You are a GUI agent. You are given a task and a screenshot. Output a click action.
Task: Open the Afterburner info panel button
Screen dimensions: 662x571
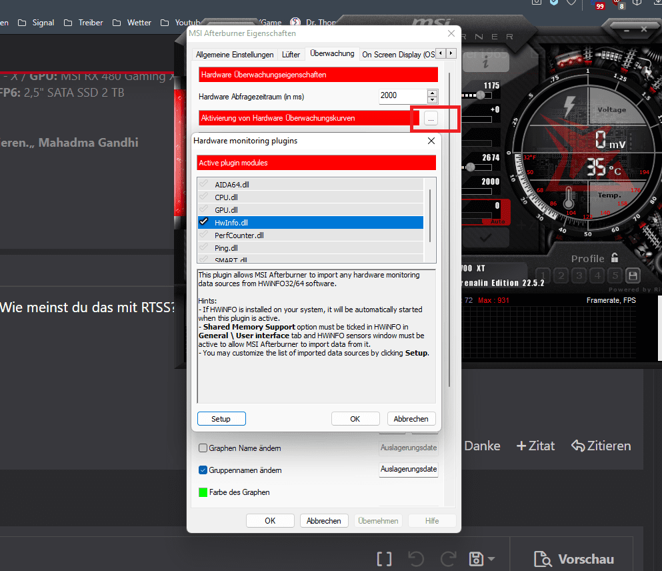pyautogui.click(x=485, y=63)
